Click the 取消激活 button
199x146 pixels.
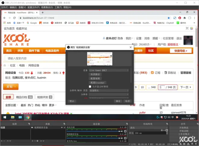[x=95, y=74]
